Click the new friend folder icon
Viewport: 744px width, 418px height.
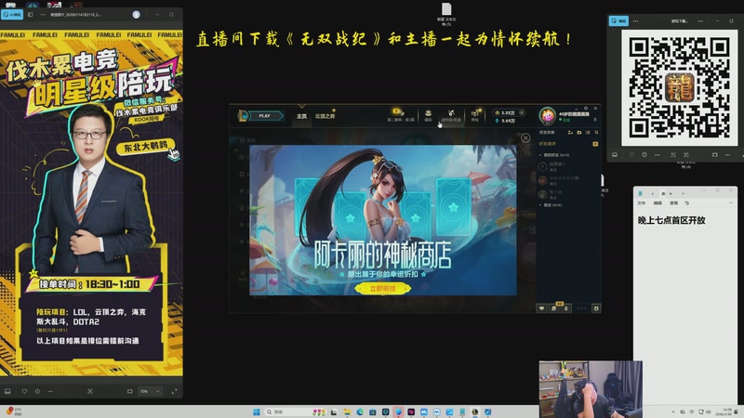click(578, 132)
